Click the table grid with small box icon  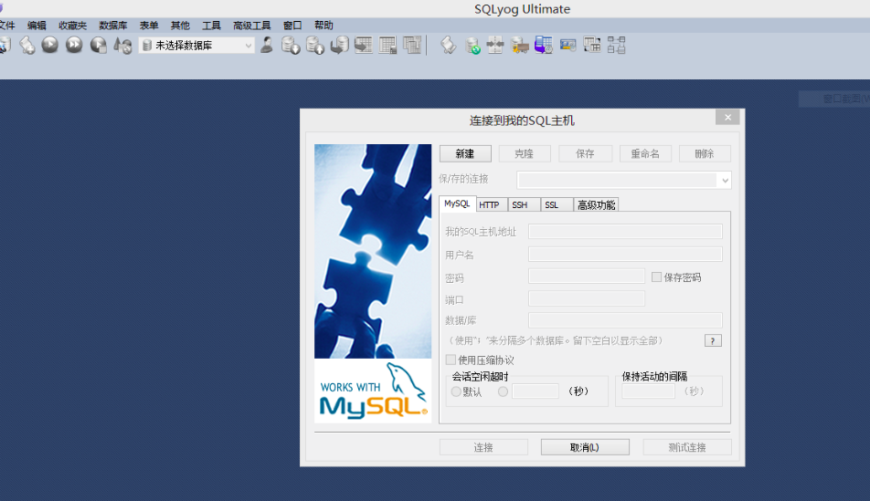click(387, 45)
